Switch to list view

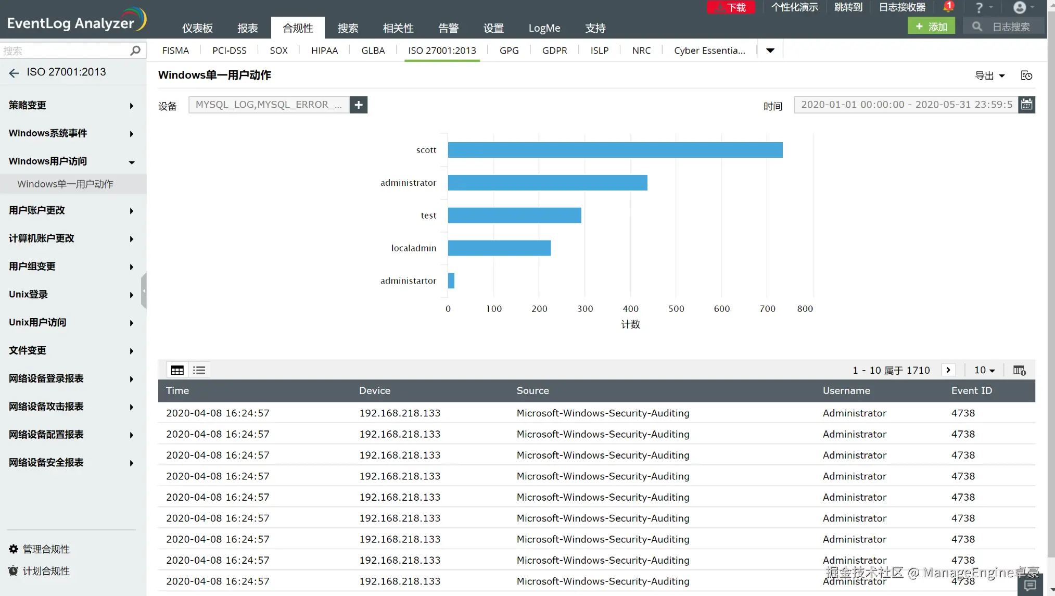(199, 370)
